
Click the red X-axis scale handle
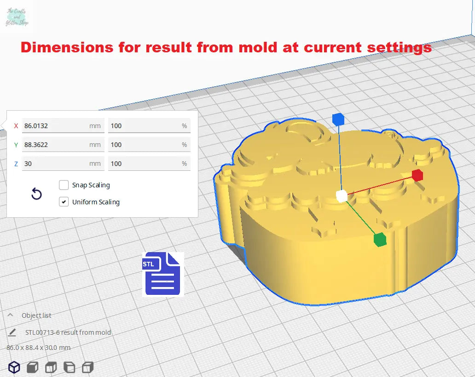click(x=417, y=175)
